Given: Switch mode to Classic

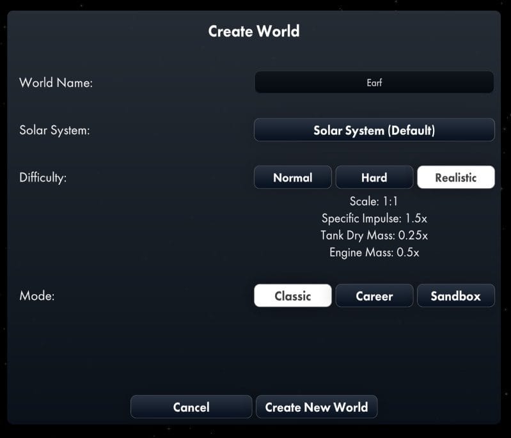Looking at the screenshot, I should coord(293,296).
